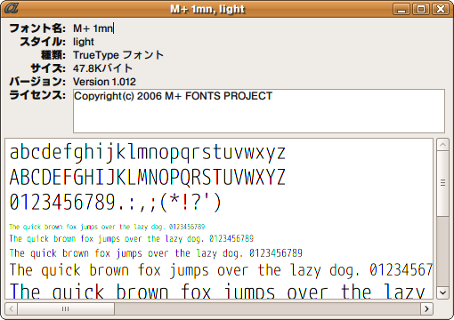This screenshot has width=454, height=320.
Task: Click the smallest quick brown fox sample
Action: click(x=107, y=227)
